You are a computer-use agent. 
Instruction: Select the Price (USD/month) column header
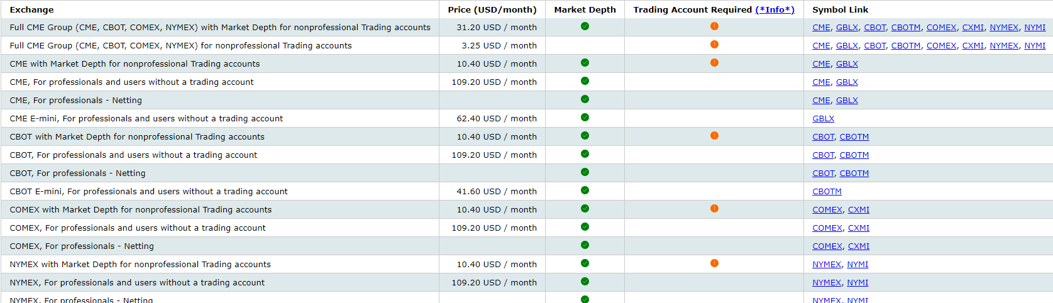[492, 9]
